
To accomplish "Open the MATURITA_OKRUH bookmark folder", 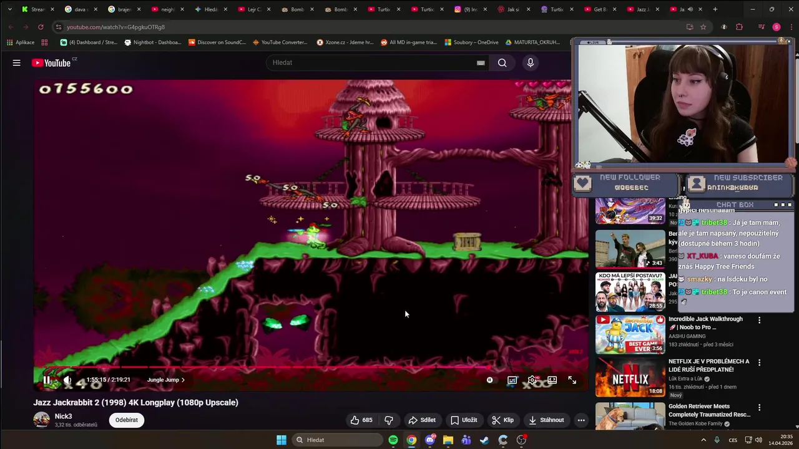I will (x=532, y=42).
